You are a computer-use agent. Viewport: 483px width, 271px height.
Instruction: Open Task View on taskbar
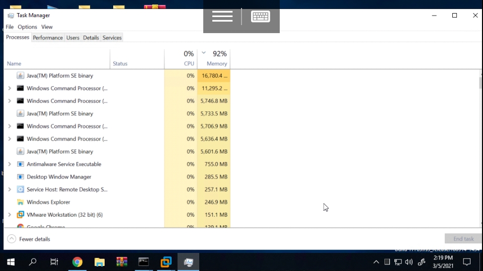coord(54,262)
